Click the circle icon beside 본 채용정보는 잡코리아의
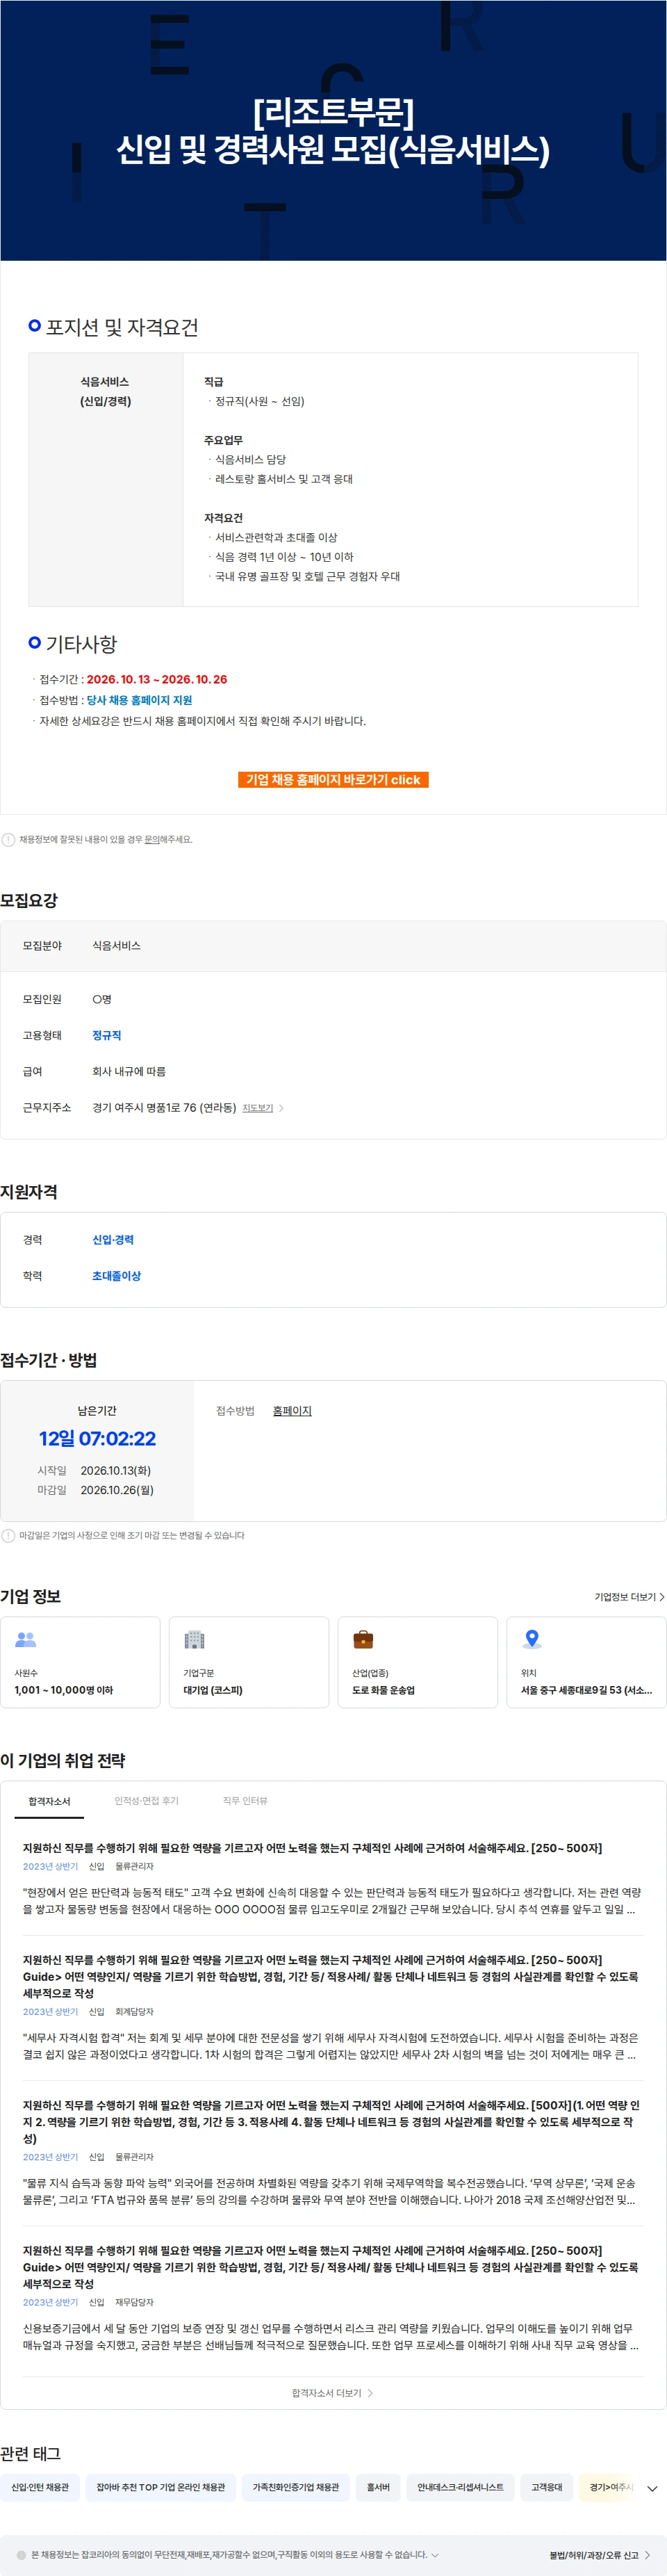The height and width of the screenshot is (2576, 667). [x=21, y=2555]
